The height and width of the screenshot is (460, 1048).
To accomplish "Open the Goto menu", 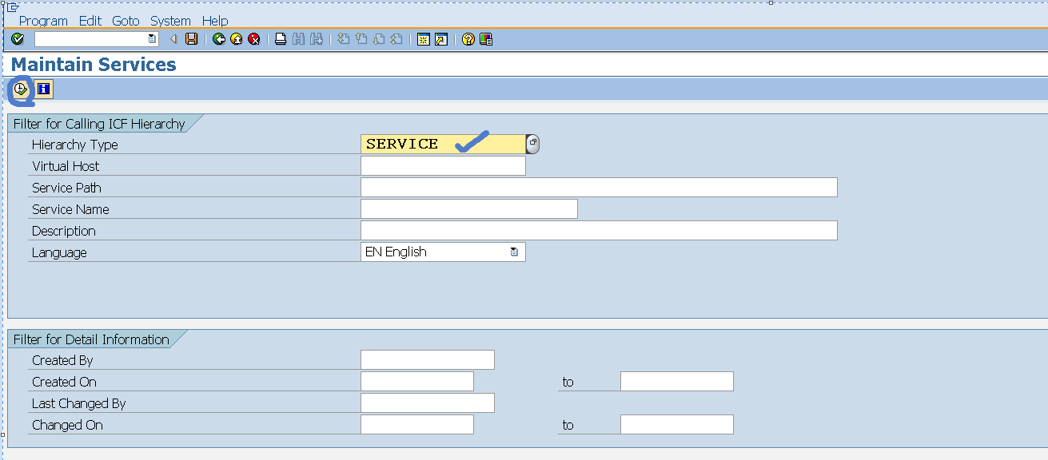I will click(x=125, y=21).
